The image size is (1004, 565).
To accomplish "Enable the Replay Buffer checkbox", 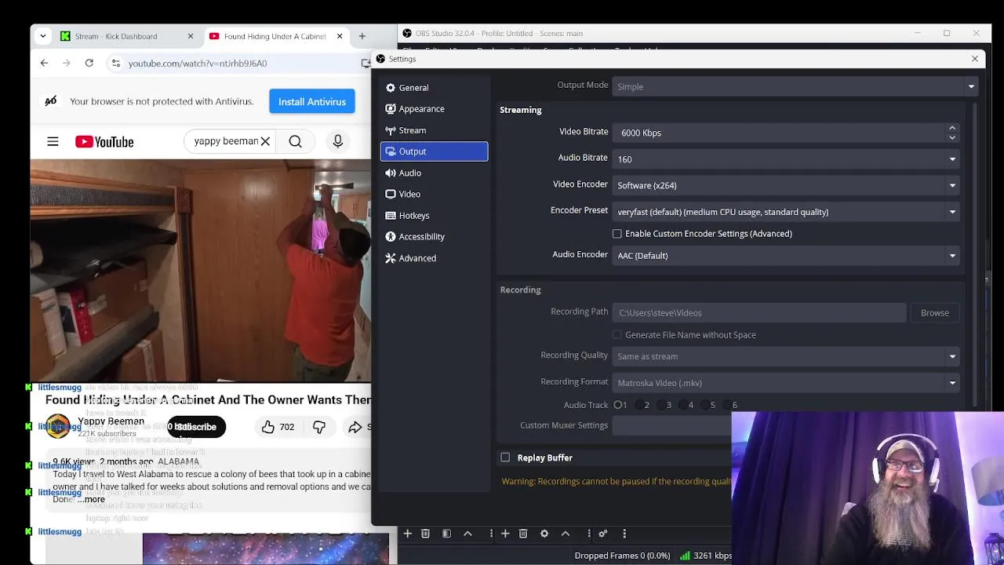I will tap(505, 457).
